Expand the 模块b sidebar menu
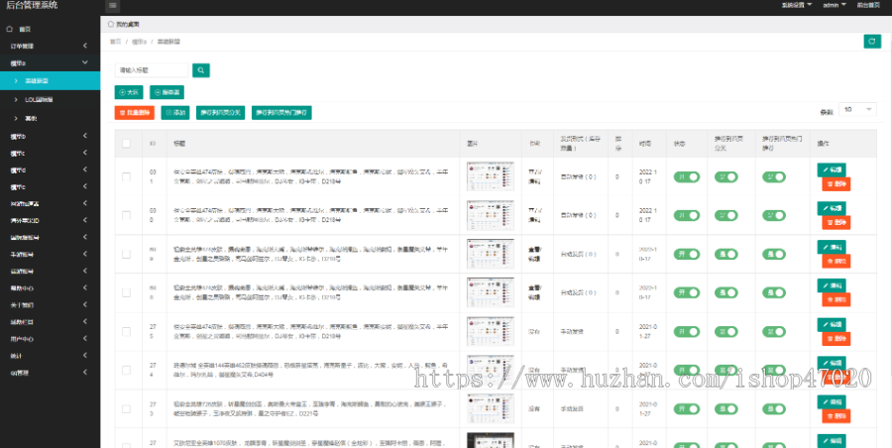The image size is (892, 448). [x=51, y=136]
